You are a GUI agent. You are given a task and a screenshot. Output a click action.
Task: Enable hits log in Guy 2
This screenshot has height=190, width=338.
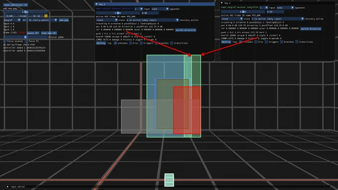(256, 42)
